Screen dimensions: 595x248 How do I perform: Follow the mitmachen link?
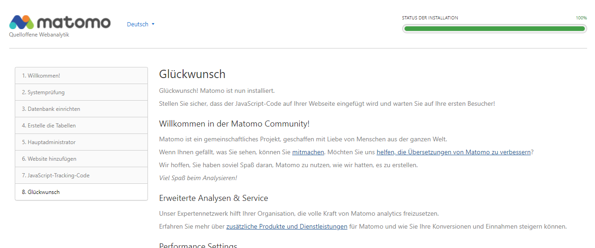coord(308,152)
